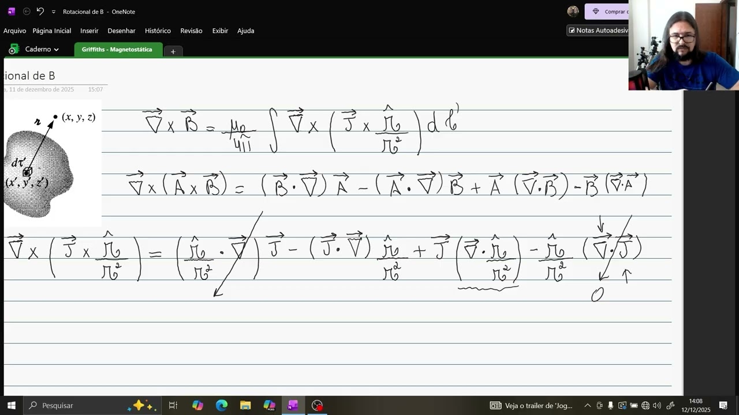Go to the Revisão ribbon tab
Screen dimensions: 739x415
(191, 31)
